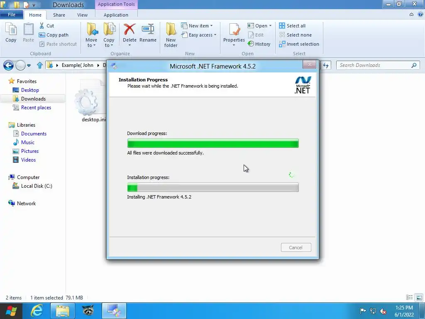Image resolution: width=425 pixels, height=319 pixels.
Task: Go back with the Back arrow button
Action: [x=8, y=65]
